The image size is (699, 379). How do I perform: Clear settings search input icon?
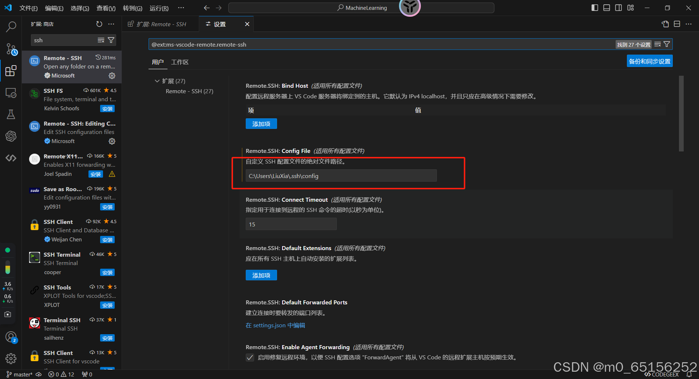657,44
